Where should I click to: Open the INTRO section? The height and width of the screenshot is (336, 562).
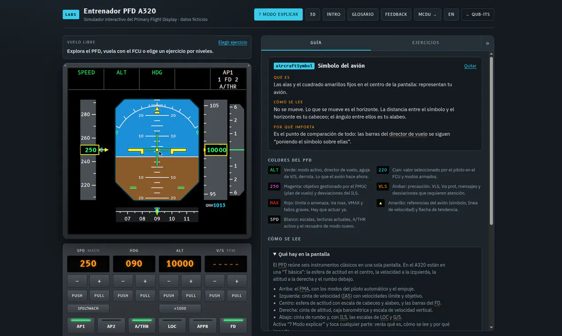click(x=334, y=15)
